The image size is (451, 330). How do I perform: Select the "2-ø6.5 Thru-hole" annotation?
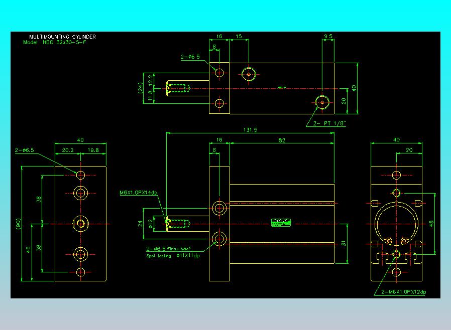[x=168, y=249]
